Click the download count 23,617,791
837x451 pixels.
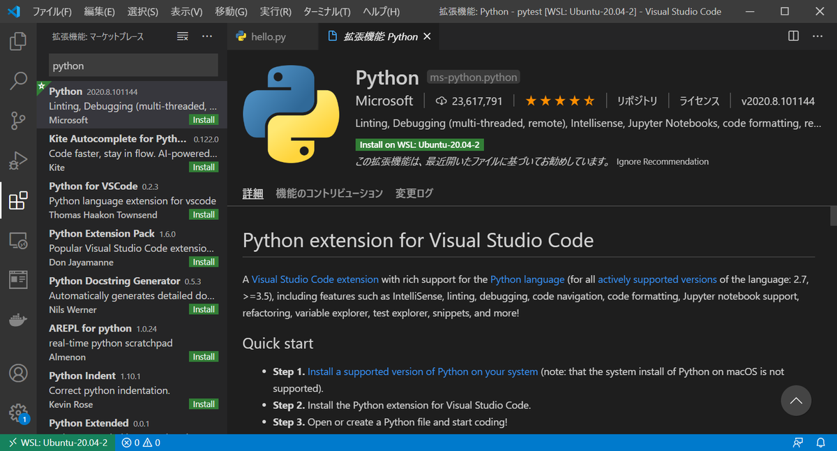(x=469, y=101)
